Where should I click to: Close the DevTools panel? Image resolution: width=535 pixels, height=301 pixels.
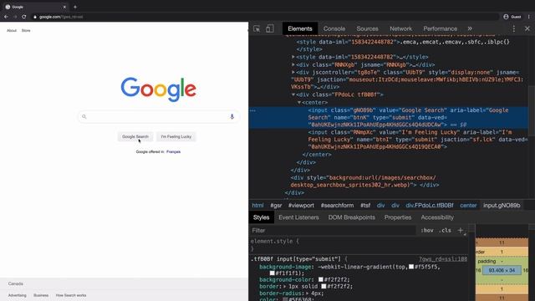pos(527,28)
